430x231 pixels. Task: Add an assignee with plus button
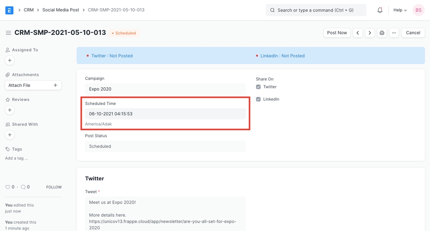(x=10, y=61)
